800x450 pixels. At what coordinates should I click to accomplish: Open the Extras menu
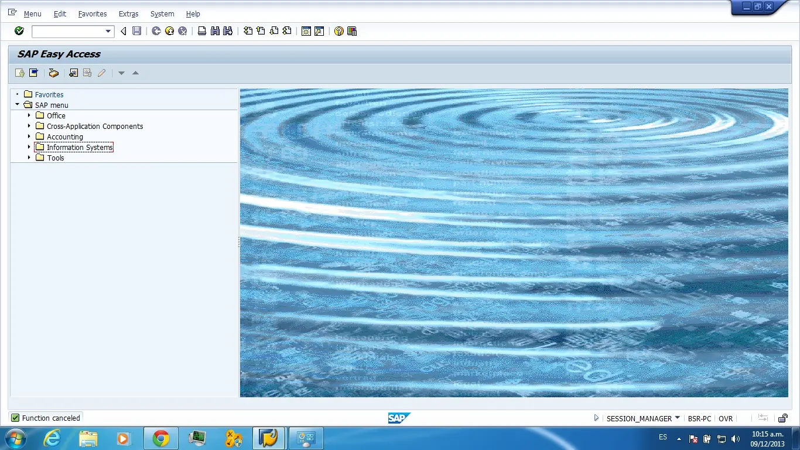tap(128, 13)
